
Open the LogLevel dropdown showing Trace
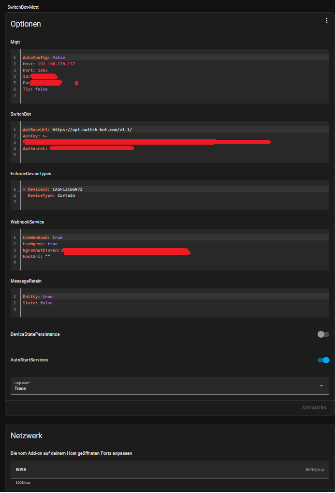tap(170, 386)
